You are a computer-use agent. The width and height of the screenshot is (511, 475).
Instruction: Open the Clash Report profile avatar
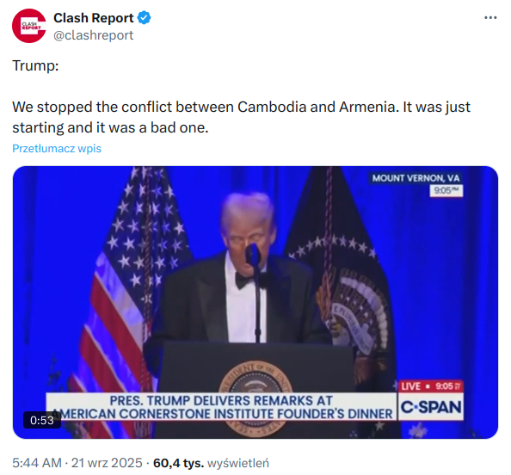coord(29,26)
